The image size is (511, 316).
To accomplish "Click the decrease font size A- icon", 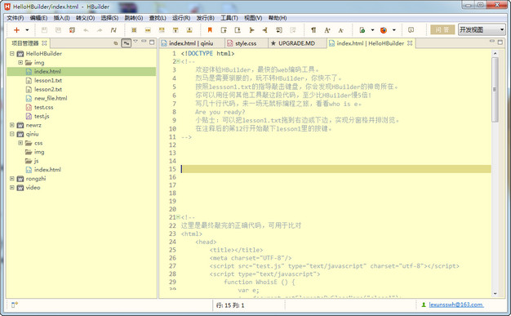I will (341, 30).
